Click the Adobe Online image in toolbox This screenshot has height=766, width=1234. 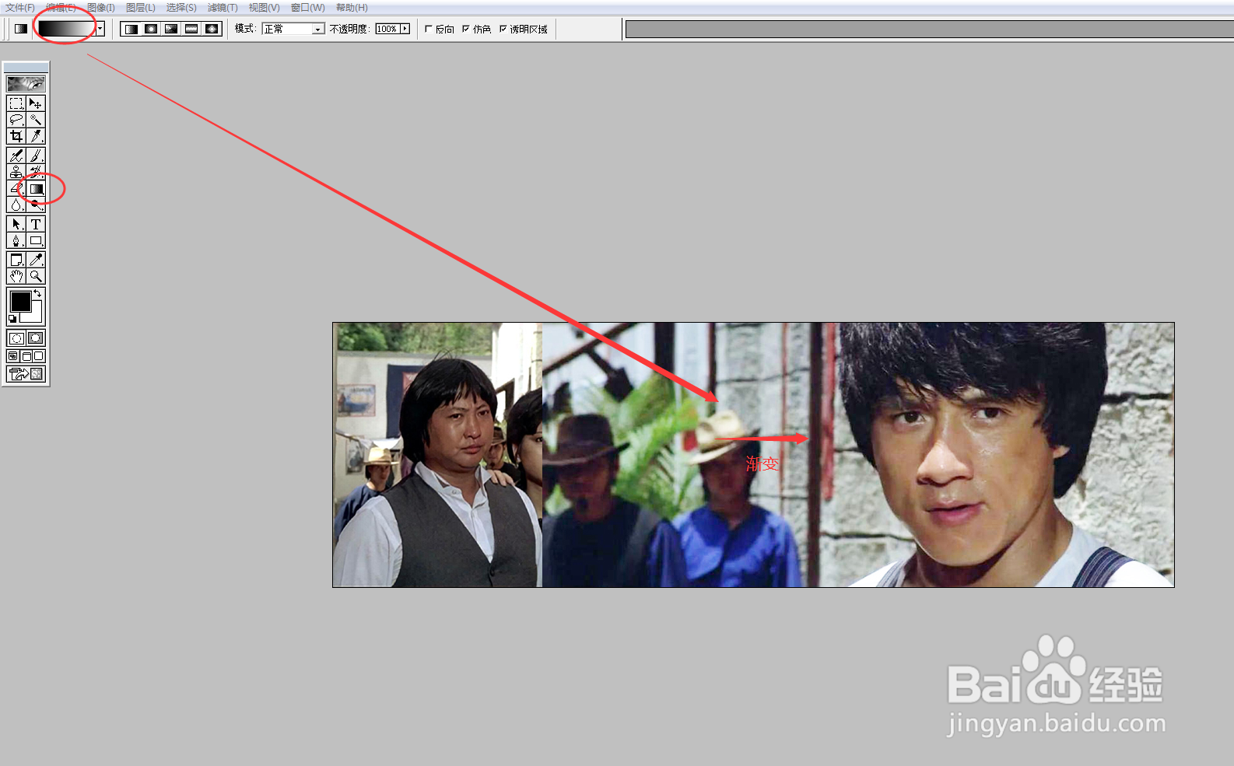point(26,83)
